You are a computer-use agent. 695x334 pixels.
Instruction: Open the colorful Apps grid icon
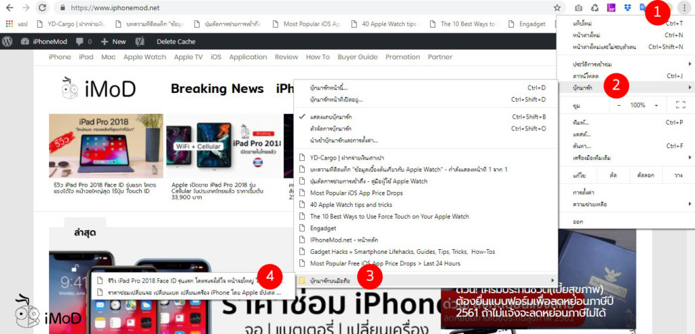pos(10,24)
